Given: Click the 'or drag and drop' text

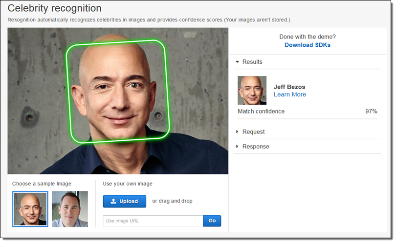Looking at the screenshot, I should pyautogui.click(x=172, y=201).
